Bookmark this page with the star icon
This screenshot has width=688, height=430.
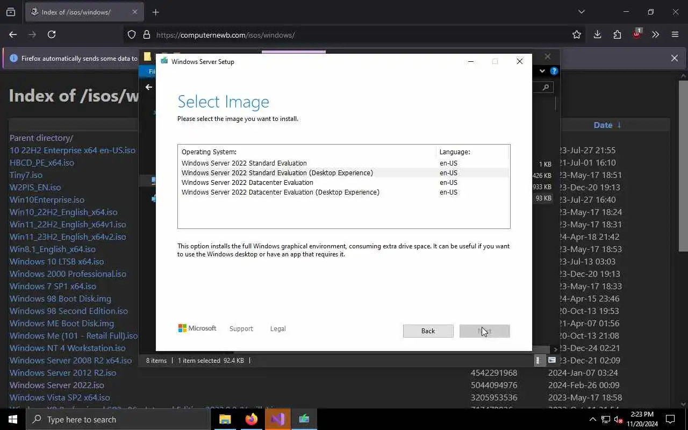(x=577, y=34)
